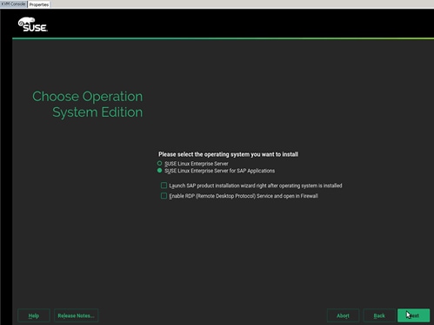Abort the installation
The height and width of the screenshot is (325, 434).
(343, 315)
